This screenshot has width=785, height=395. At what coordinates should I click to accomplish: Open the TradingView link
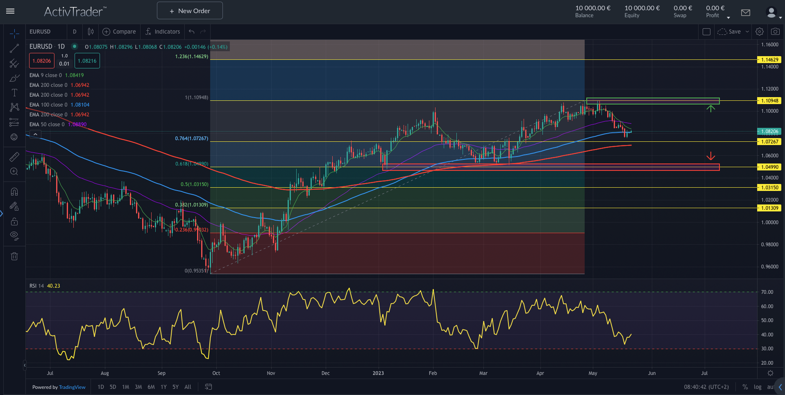tap(72, 387)
